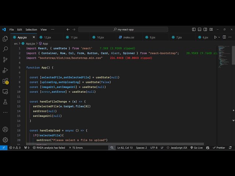Image resolution: width=235 pixels, height=176 pixels.
Task: Open the Extensions view with warning badge
Action: pyautogui.click(x=5, y=81)
